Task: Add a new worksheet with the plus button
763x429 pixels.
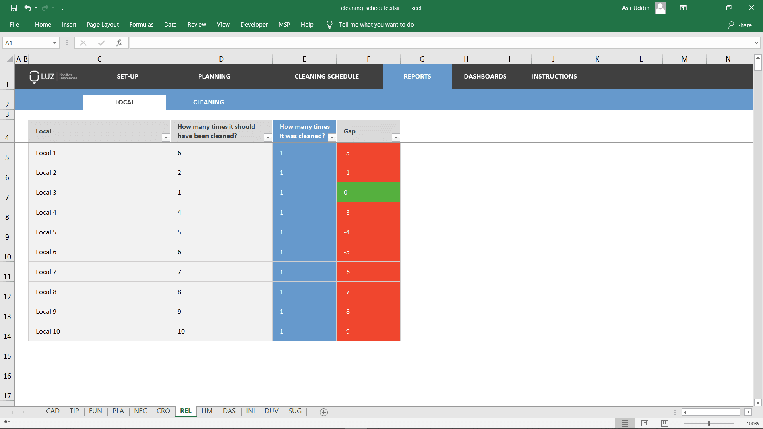Action: tap(323, 412)
